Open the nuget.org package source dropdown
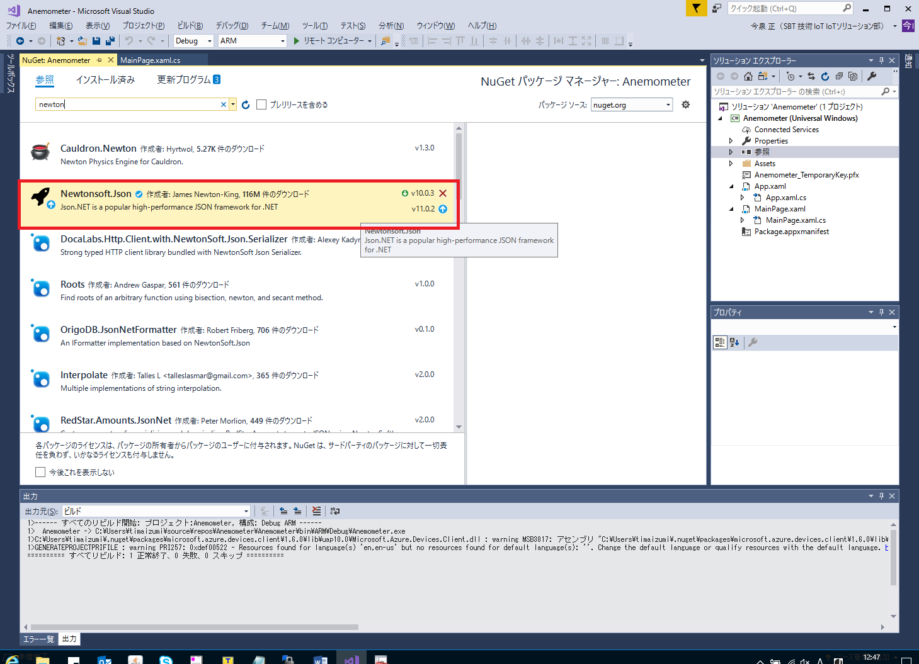Image resolution: width=919 pixels, height=664 pixels. (x=632, y=104)
